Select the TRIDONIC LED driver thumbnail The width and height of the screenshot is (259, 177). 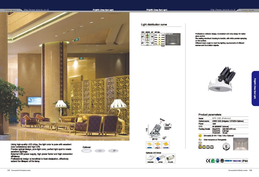click(150, 158)
